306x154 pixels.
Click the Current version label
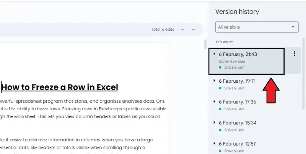232,61
